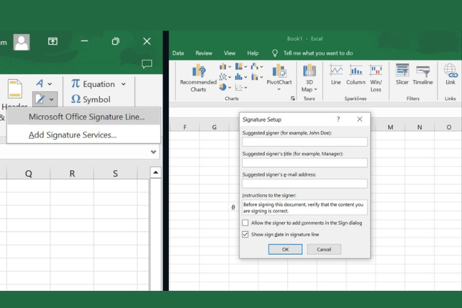Select column G header
Viewport: 462px width, 308px height.
coord(214,127)
